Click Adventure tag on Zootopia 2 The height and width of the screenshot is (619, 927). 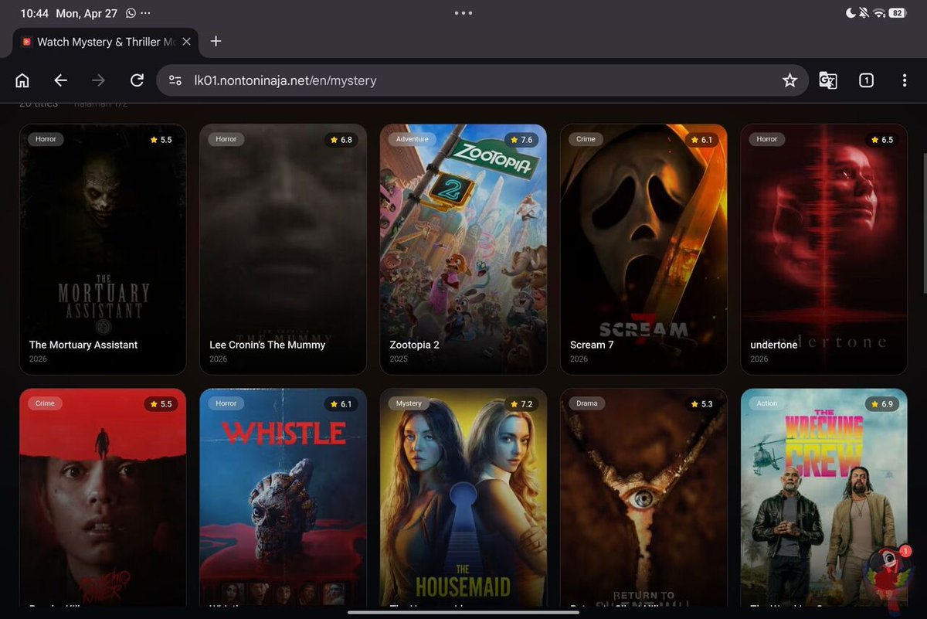412,139
